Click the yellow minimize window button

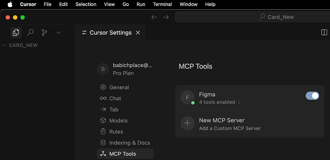coord(15,17)
